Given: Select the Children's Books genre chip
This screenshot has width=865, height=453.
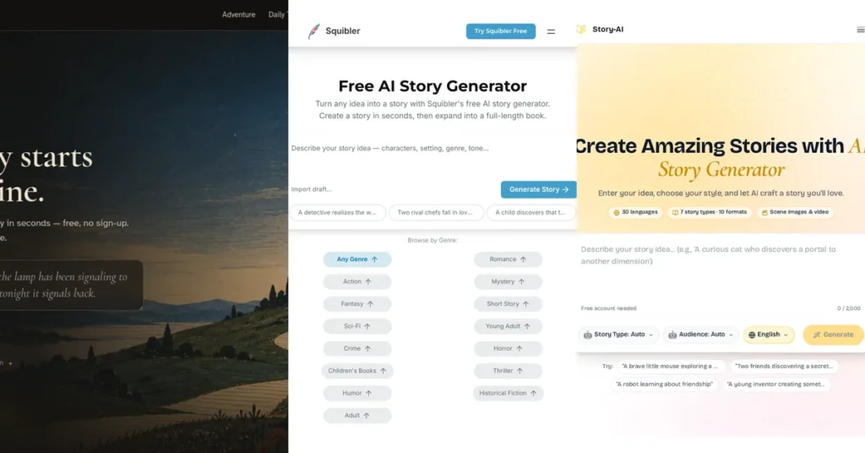Looking at the screenshot, I should coord(357,371).
